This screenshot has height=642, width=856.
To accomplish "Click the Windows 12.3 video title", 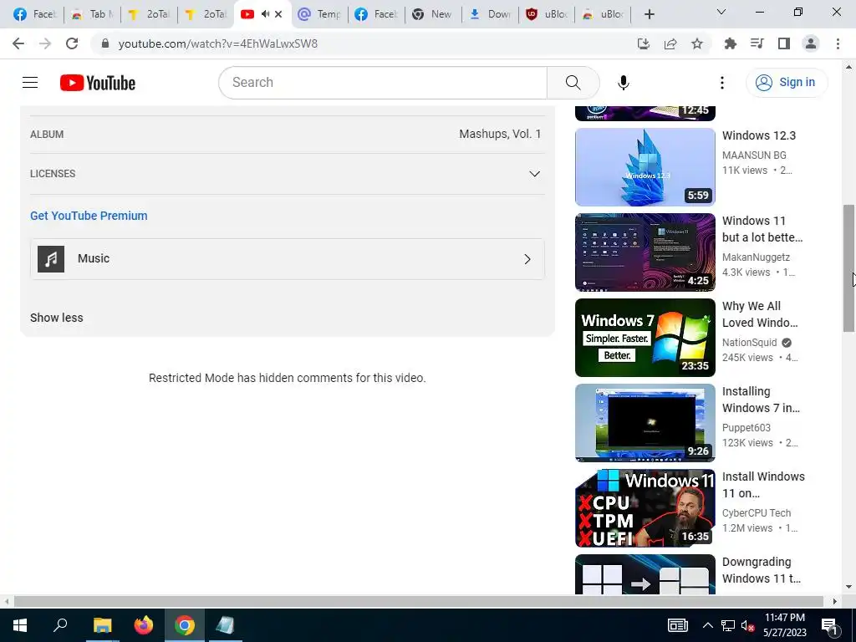I will pyautogui.click(x=758, y=135).
